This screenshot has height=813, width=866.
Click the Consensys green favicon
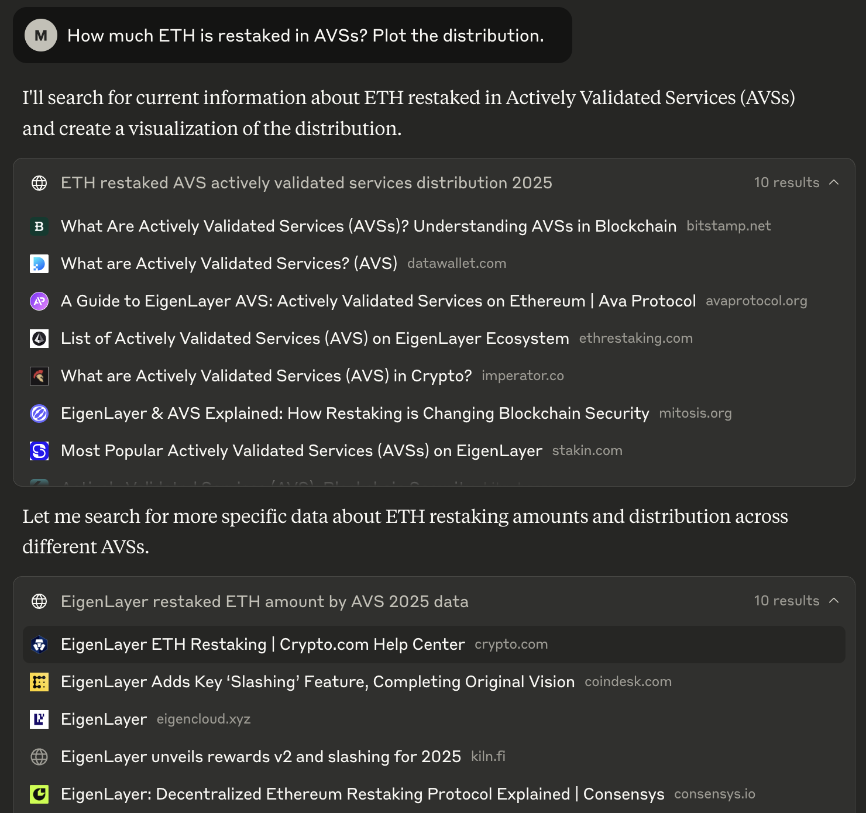pyautogui.click(x=39, y=794)
